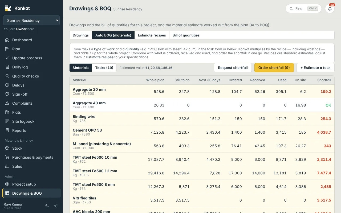
Task: Open Delays in the sidebar
Action: click(31, 85)
